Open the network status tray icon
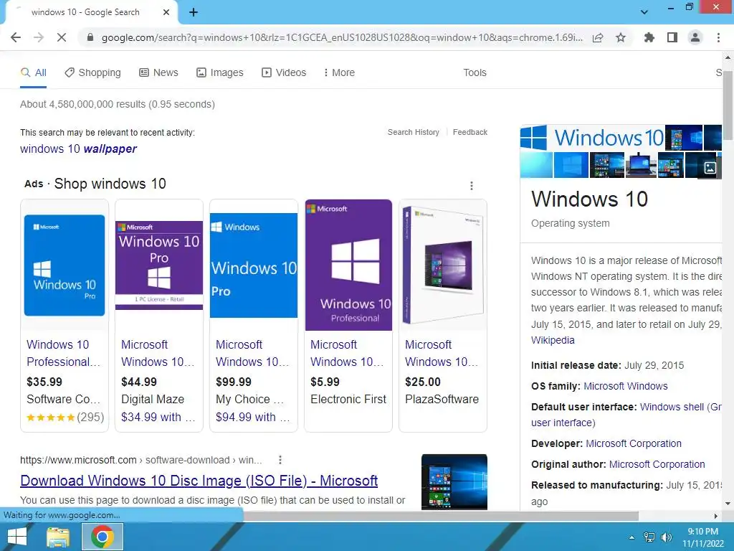Image resolution: width=734 pixels, height=551 pixels. (649, 537)
